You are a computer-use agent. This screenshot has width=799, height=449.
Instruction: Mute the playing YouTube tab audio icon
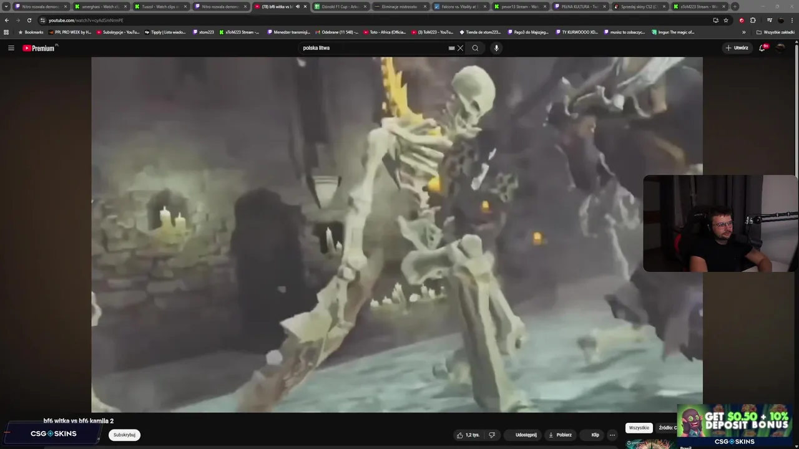pos(298,6)
